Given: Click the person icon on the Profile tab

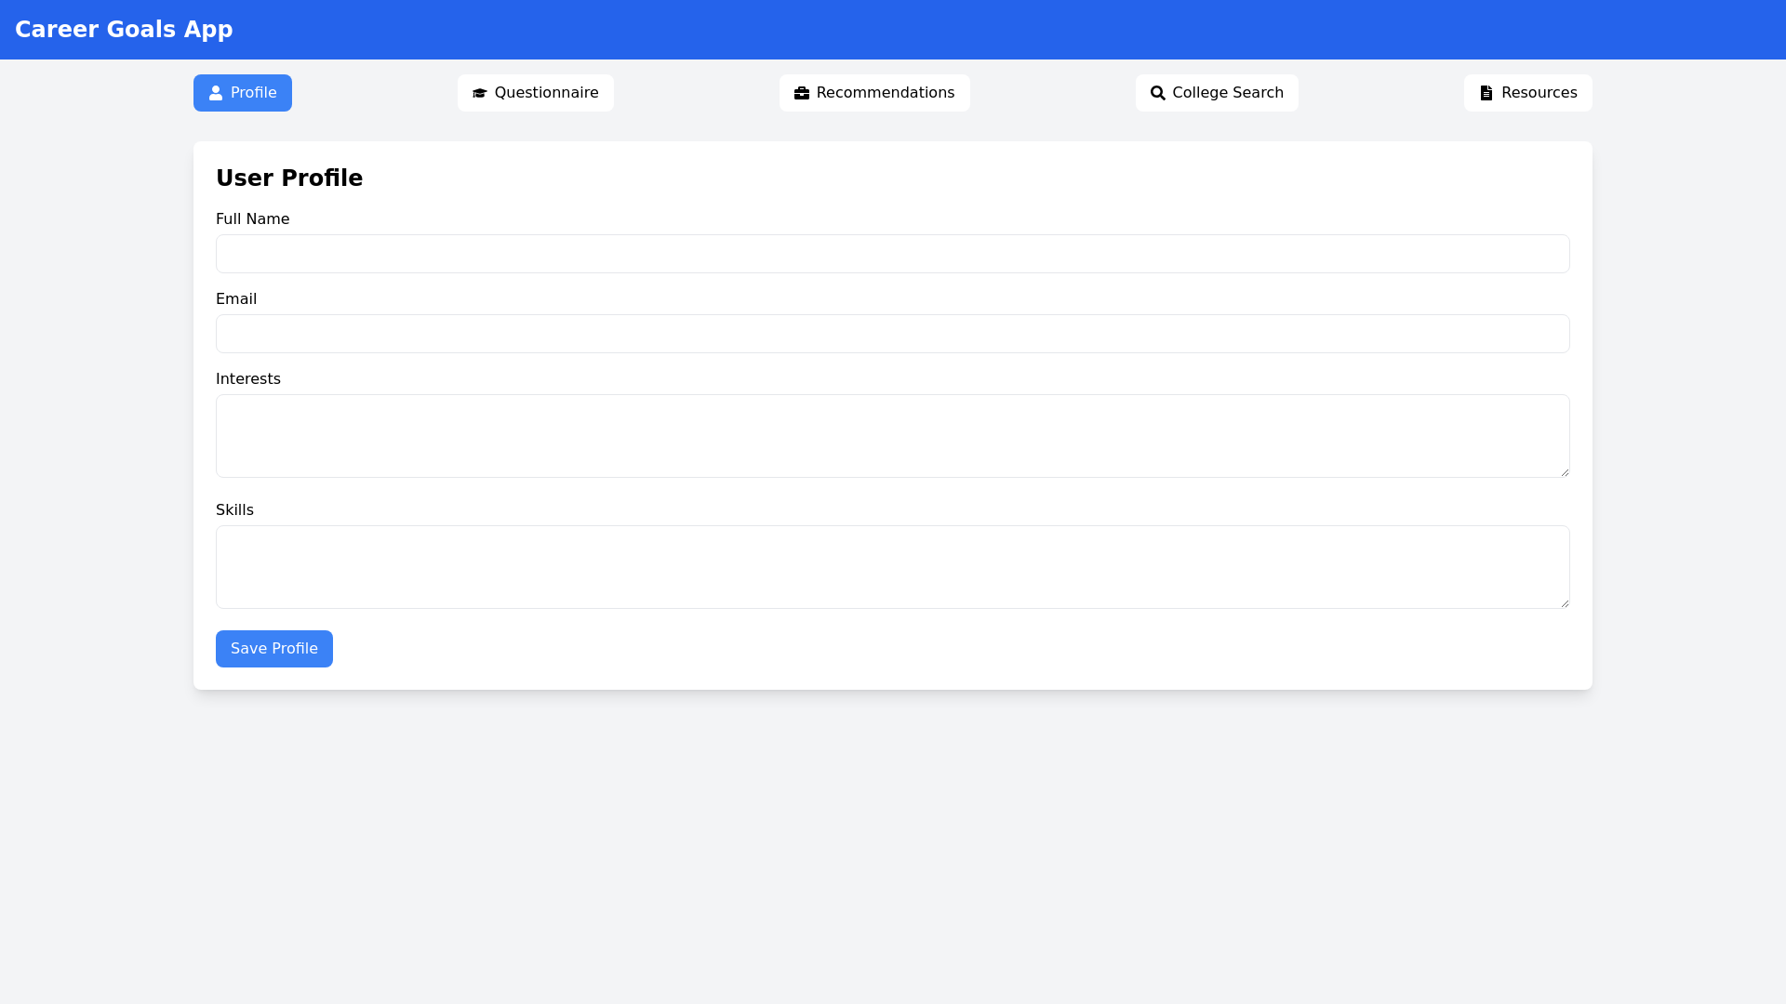Looking at the screenshot, I should click(x=215, y=92).
